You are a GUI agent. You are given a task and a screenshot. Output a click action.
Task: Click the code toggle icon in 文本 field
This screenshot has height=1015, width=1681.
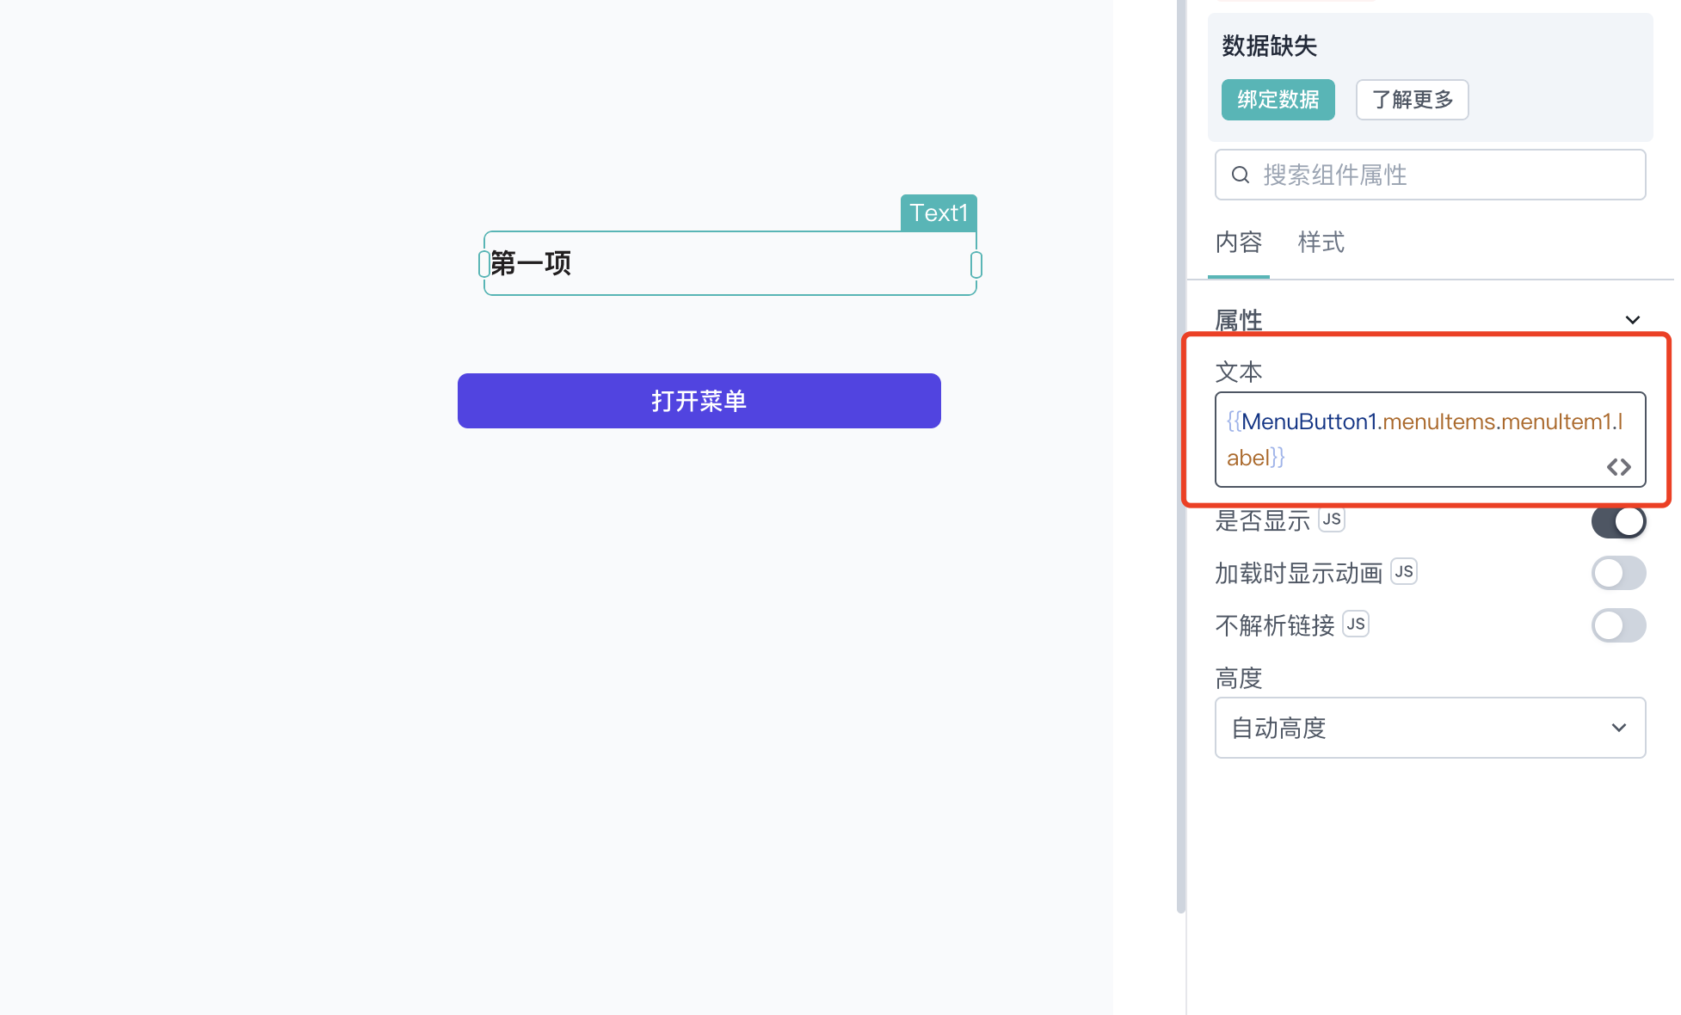[x=1618, y=467]
